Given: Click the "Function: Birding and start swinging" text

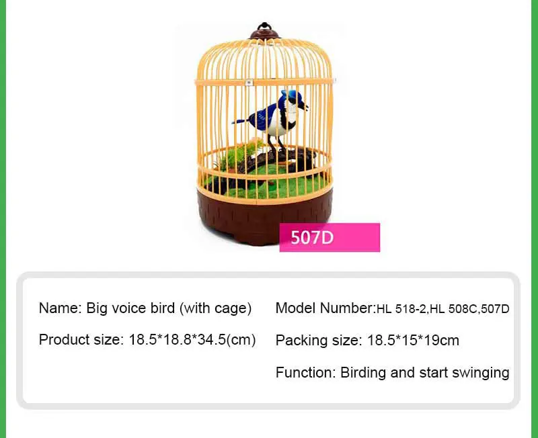Looking at the screenshot, I should 392,372.
